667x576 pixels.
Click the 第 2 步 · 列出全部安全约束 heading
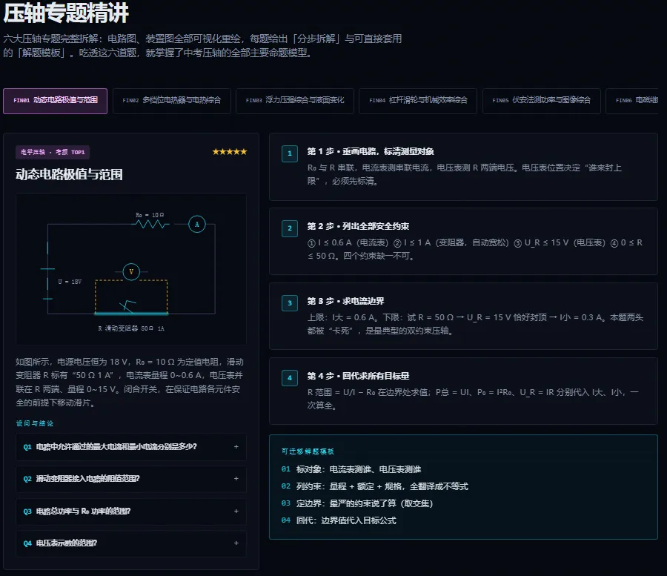point(358,226)
